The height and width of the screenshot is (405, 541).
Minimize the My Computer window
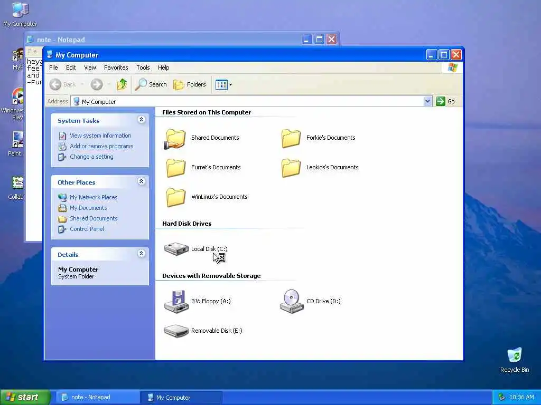(x=431, y=55)
